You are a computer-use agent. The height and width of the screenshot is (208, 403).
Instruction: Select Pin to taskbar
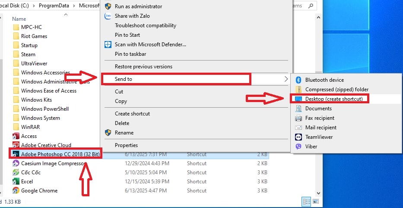[x=130, y=54]
